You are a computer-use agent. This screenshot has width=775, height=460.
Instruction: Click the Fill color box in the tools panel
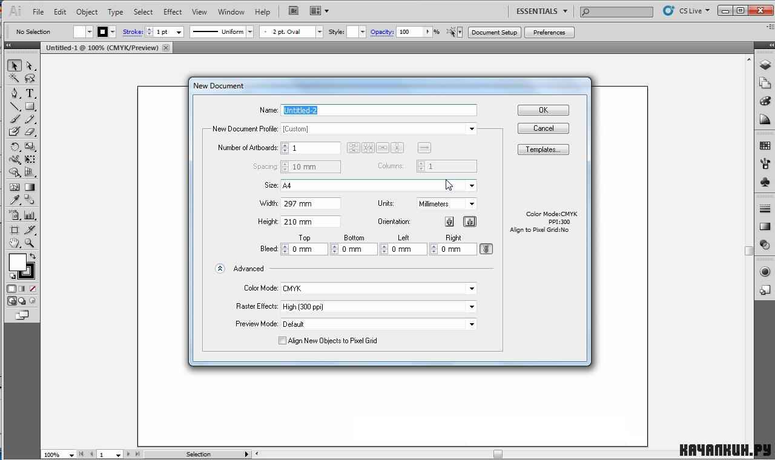17,263
